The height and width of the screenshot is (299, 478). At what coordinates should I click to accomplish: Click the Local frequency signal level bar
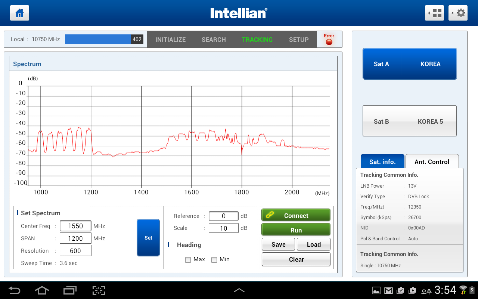pos(104,39)
